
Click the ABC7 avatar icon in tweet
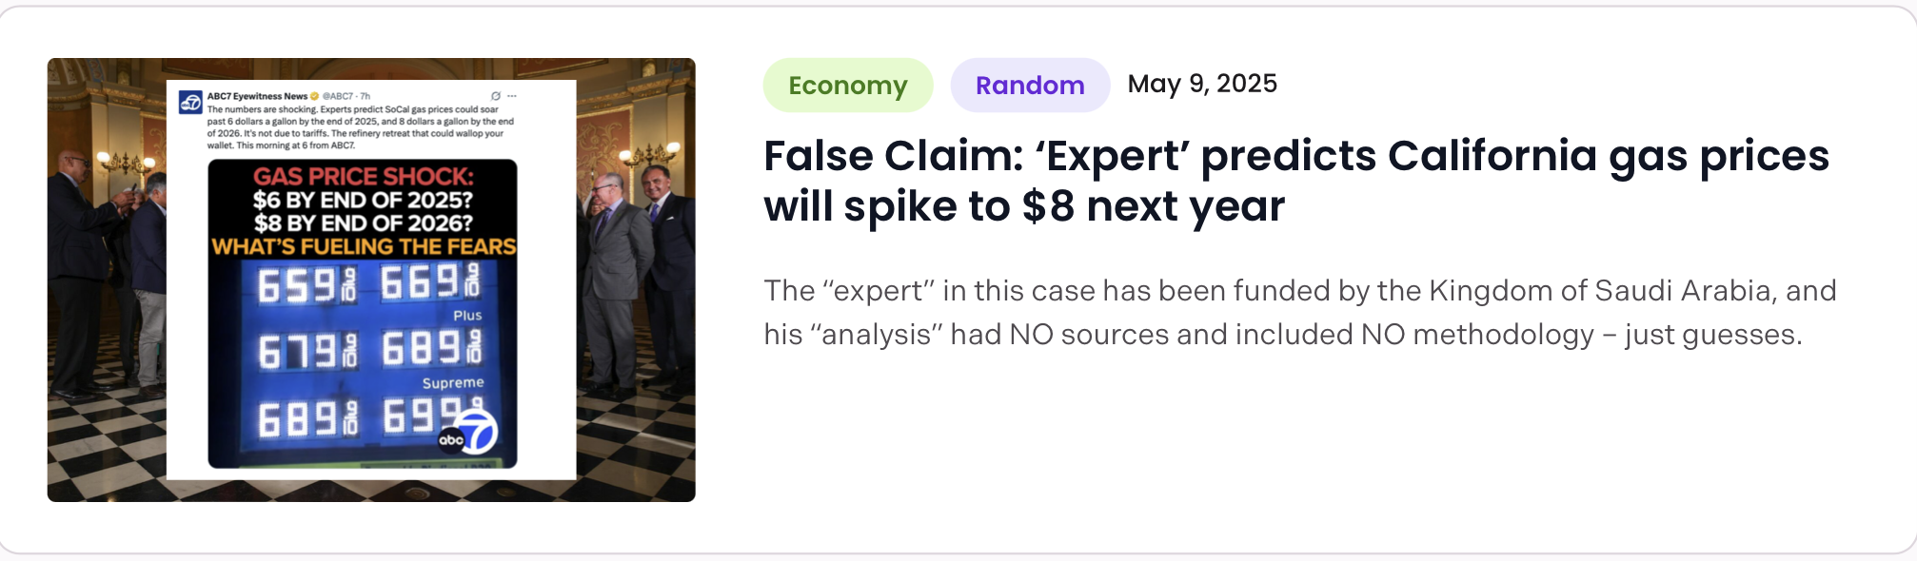[190, 102]
